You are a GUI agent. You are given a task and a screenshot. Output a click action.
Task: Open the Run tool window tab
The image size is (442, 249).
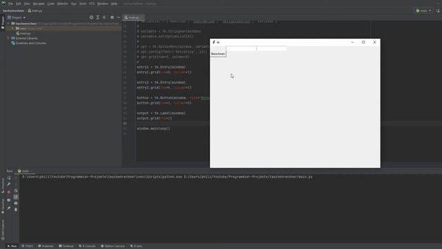click(x=12, y=246)
